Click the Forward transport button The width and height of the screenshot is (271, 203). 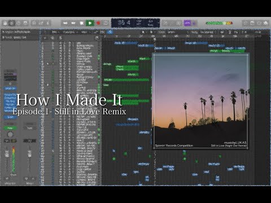(73, 23)
